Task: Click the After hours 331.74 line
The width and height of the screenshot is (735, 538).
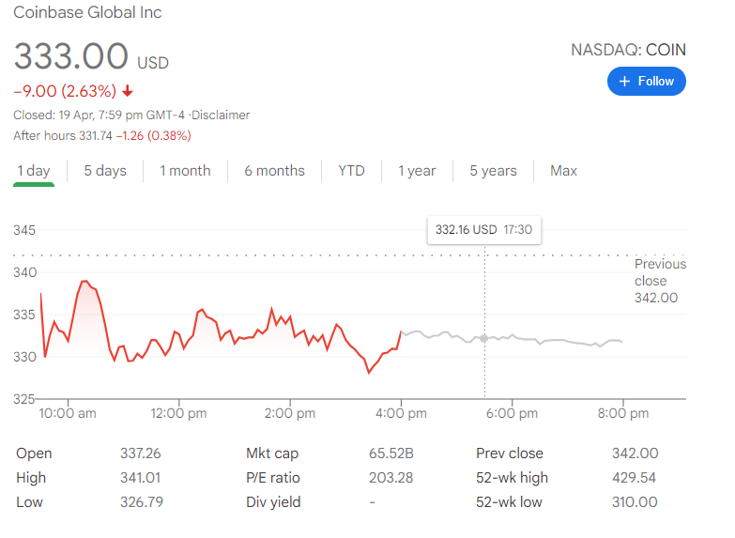Action: click(102, 136)
